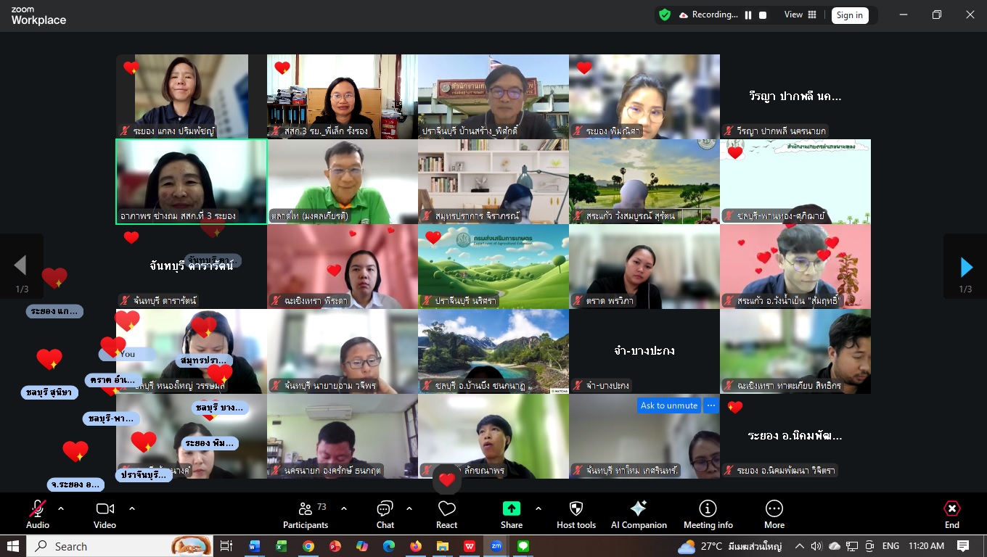Pause the meeting recording
The height and width of the screenshot is (557, 987).
(x=748, y=15)
